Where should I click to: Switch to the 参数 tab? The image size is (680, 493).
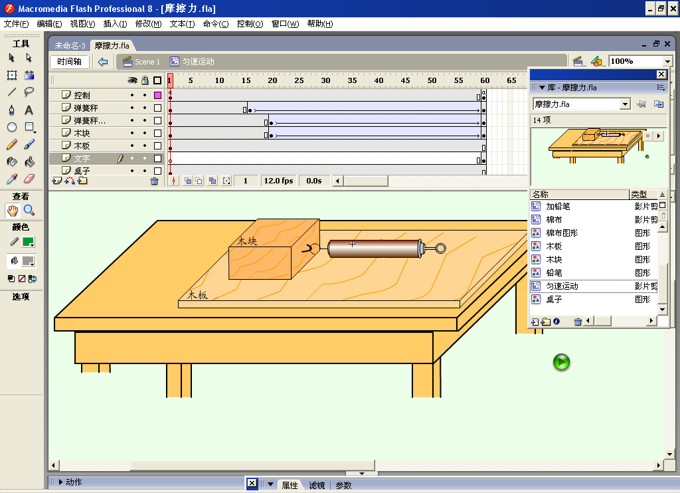pos(343,485)
